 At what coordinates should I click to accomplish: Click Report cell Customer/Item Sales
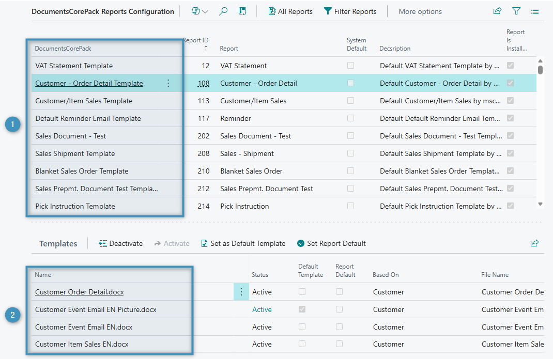[x=253, y=101]
